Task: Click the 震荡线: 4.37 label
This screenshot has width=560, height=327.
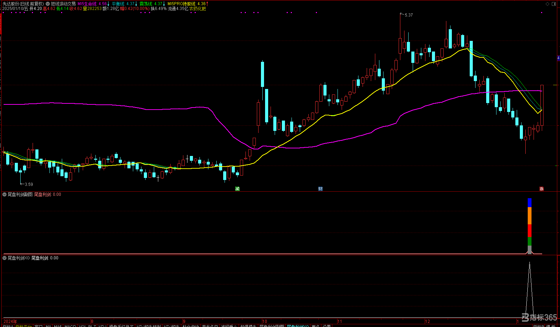Action: pos(151,4)
